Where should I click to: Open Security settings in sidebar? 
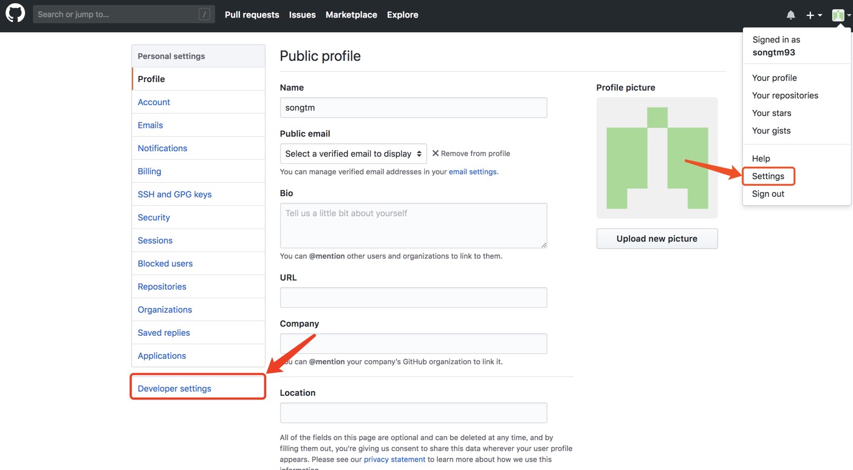[x=198, y=217]
